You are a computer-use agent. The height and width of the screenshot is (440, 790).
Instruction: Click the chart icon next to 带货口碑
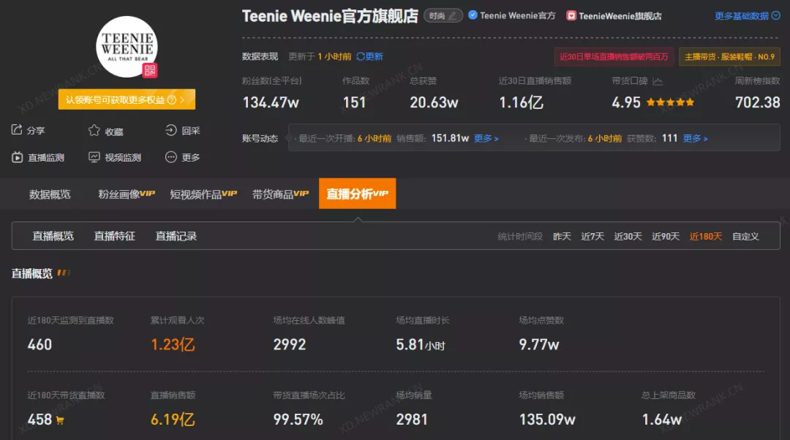tap(658, 81)
